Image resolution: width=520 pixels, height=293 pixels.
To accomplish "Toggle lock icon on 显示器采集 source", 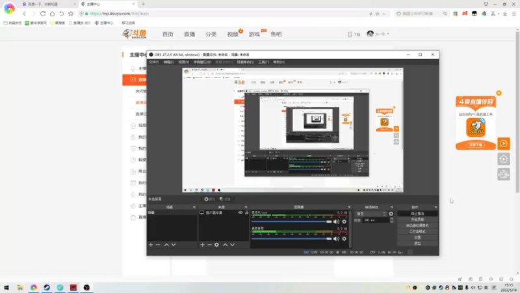I will pos(246,213).
